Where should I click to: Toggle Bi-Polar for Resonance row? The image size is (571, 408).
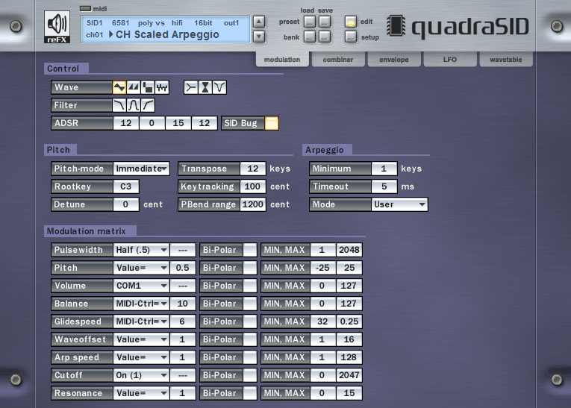pyautogui.click(x=250, y=393)
